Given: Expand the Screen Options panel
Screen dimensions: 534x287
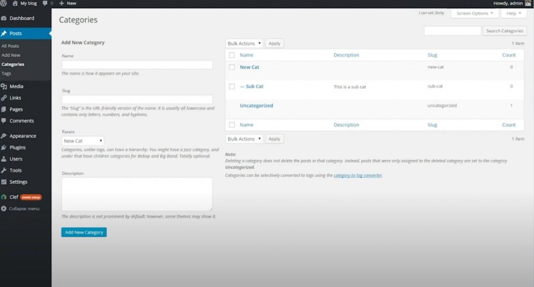Looking at the screenshot, I should 474,14.
